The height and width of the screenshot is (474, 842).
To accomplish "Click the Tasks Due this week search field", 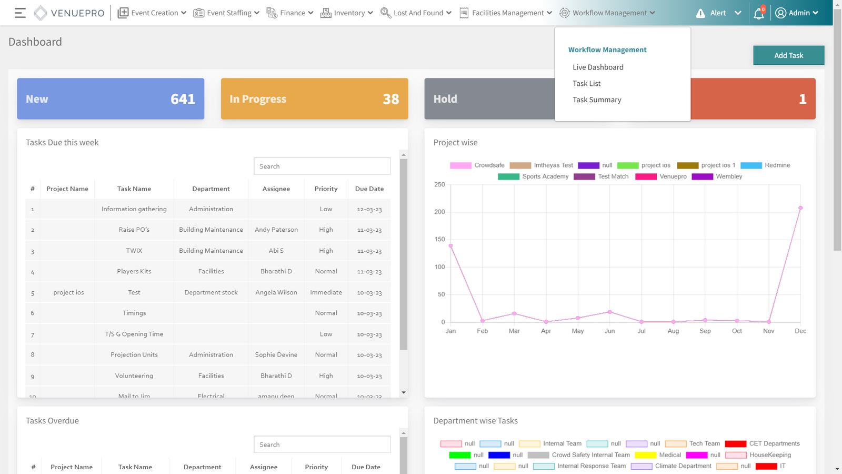I will [x=322, y=166].
